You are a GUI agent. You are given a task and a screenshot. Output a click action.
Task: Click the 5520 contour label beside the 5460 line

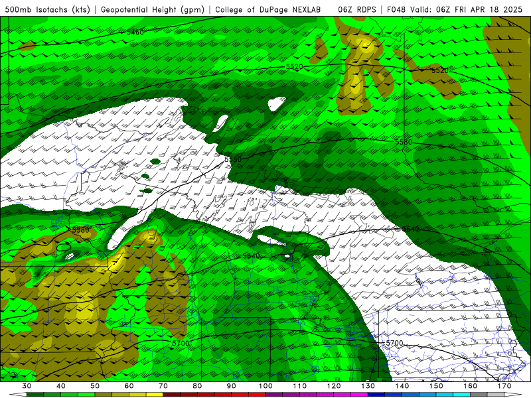coord(294,67)
